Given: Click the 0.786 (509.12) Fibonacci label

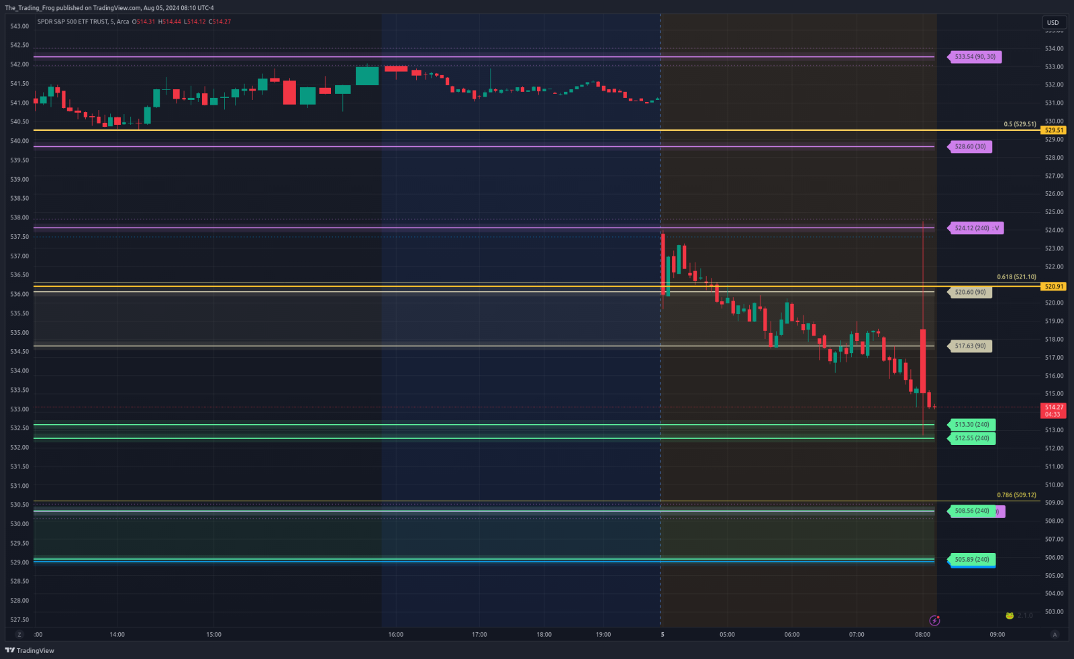Looking at the screenshot, I should coord(1016,495).
